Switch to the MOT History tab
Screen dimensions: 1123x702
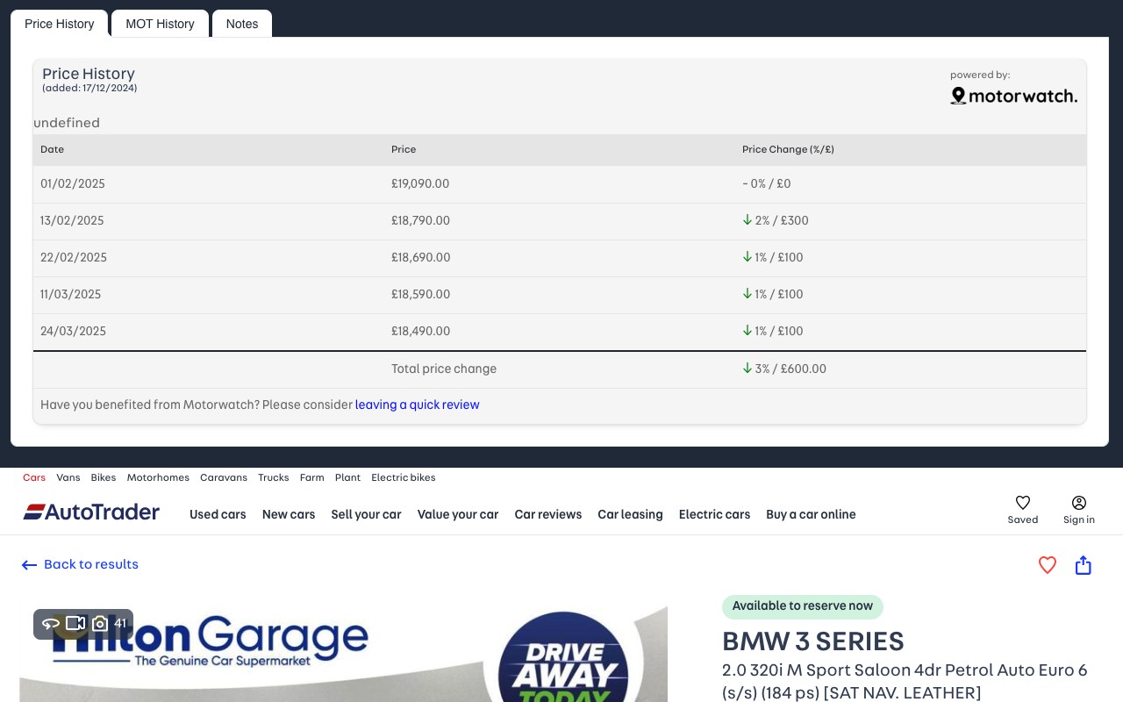[160, 24]
